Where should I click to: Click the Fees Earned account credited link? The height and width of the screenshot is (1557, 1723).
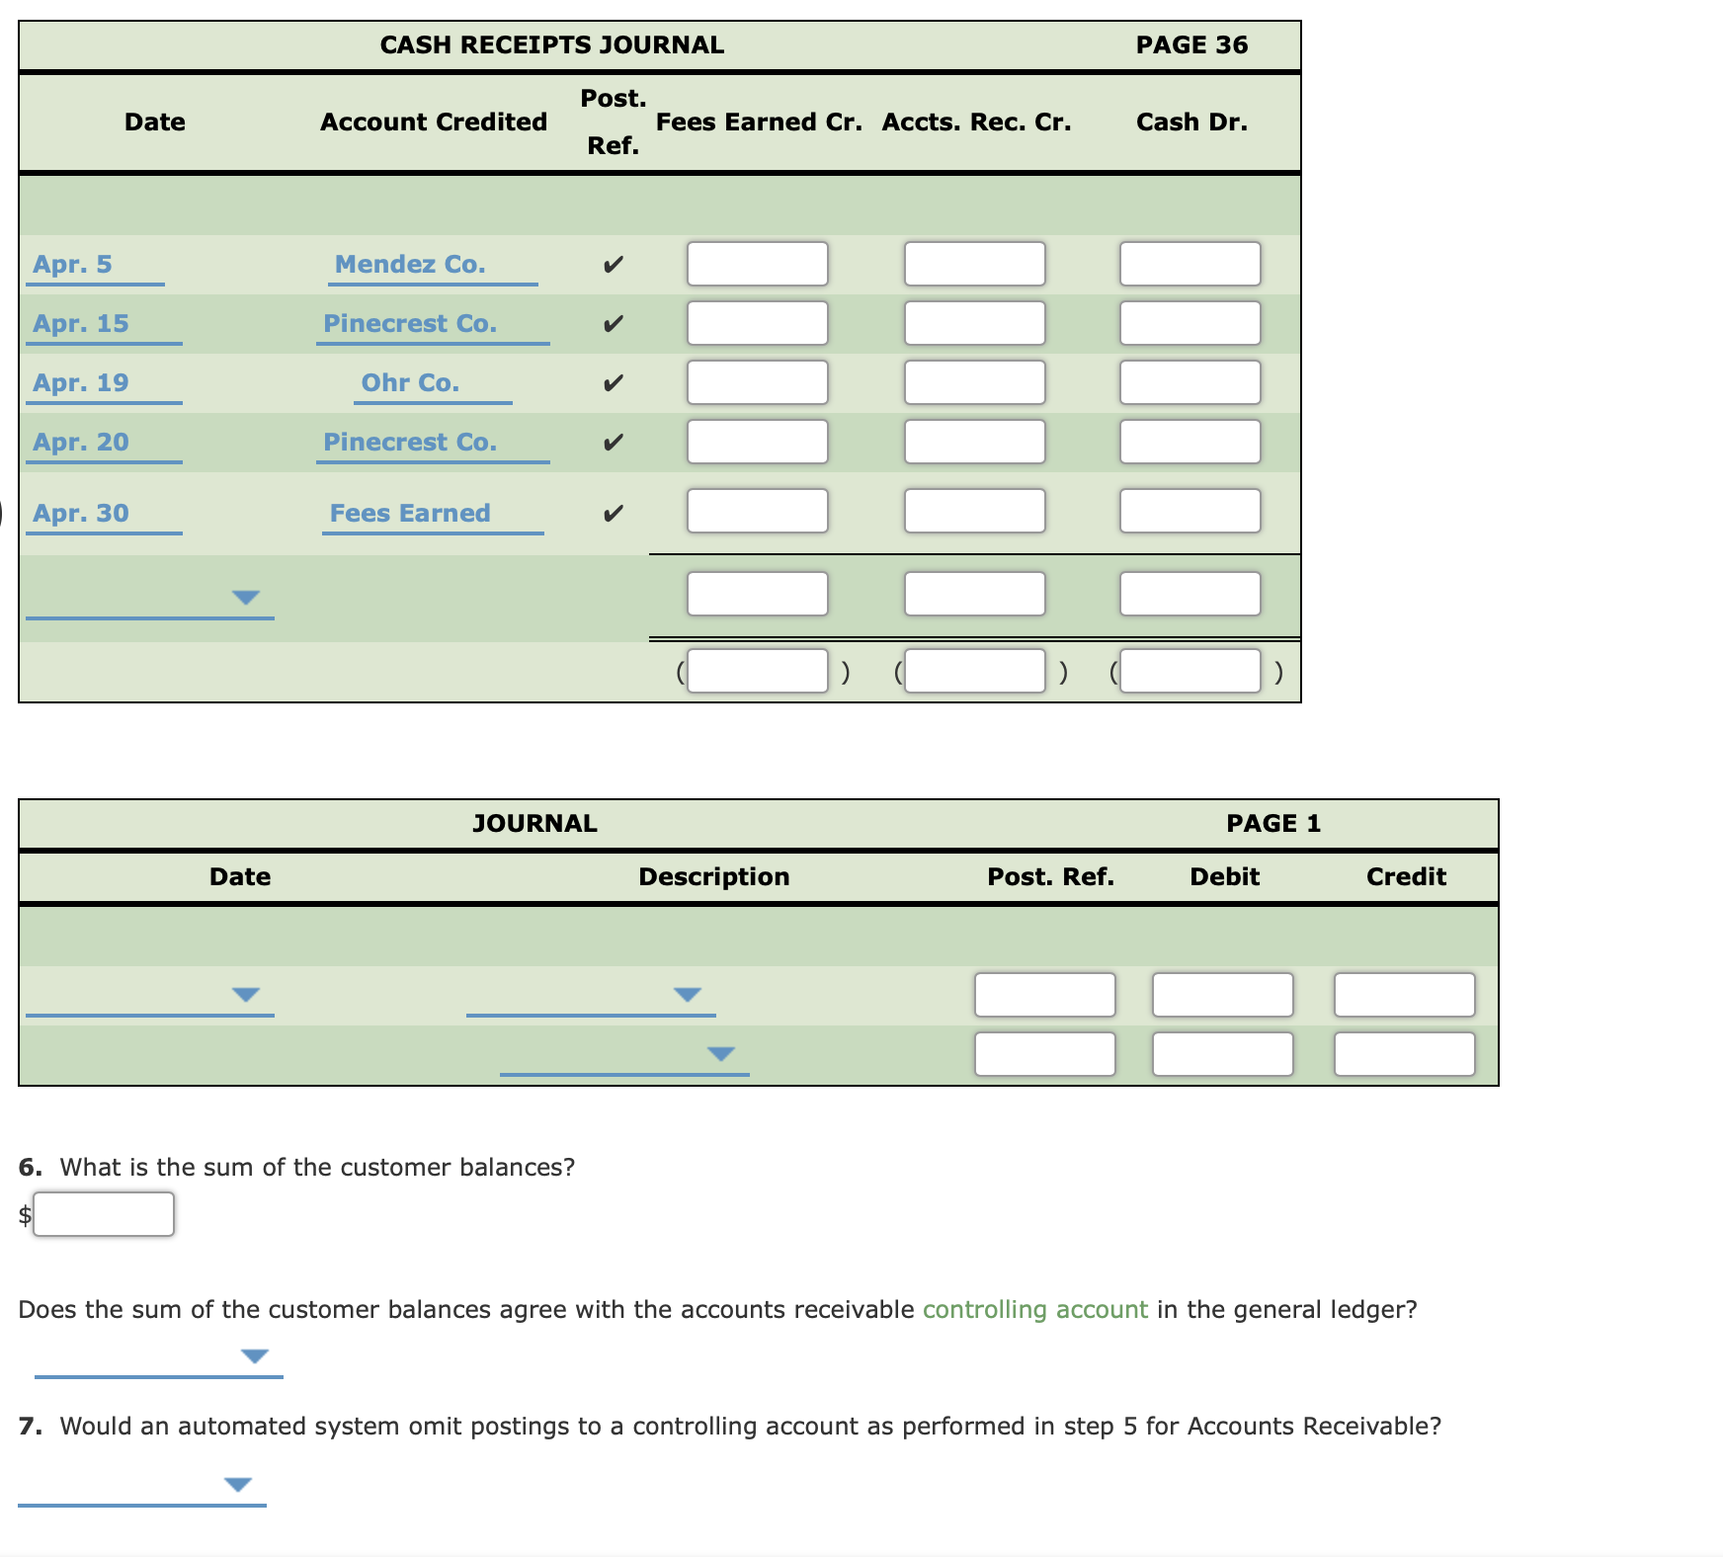click(x=410, y=512)
